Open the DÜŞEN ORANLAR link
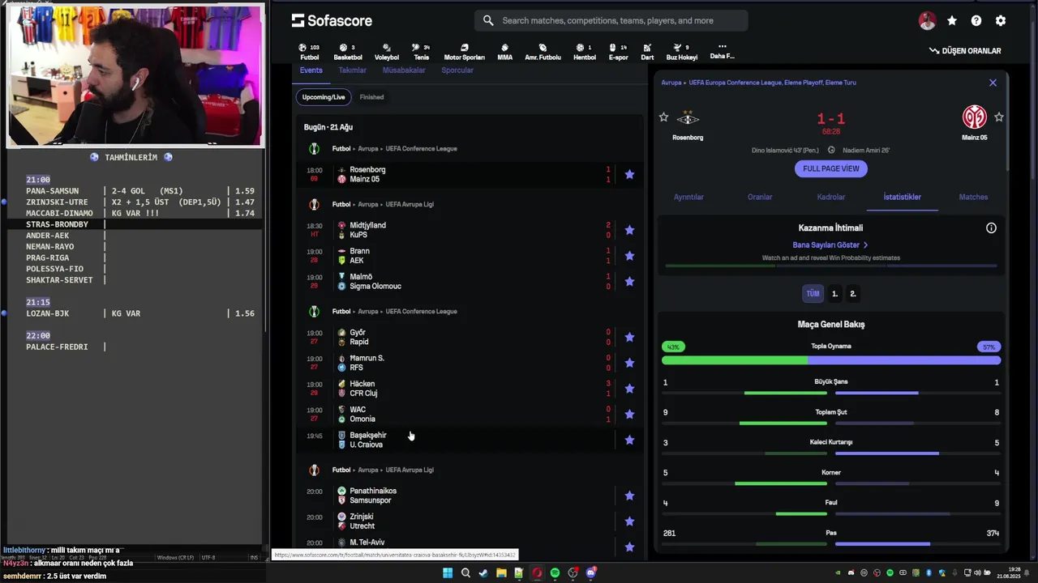1038x583 pixels. coord(965,51)
